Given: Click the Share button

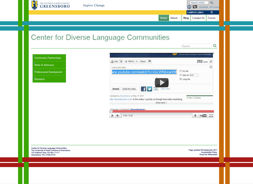Looking at the screenshot, I should coord(143,61).
